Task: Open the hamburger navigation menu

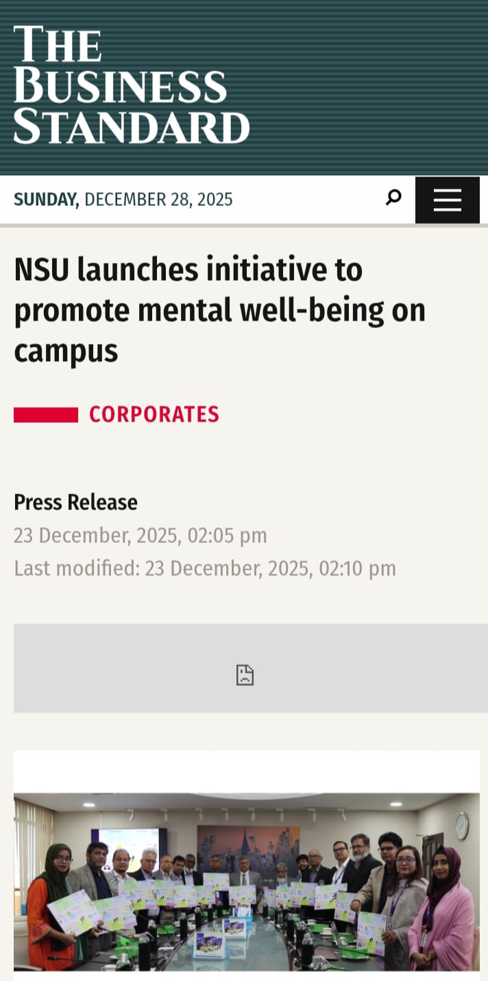Action: click(x=447, y=200)
